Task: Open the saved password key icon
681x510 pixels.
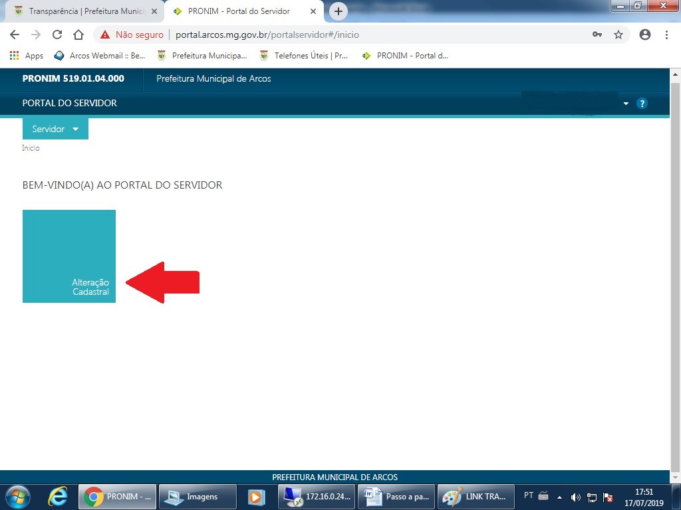Action: tap(597, 35)
